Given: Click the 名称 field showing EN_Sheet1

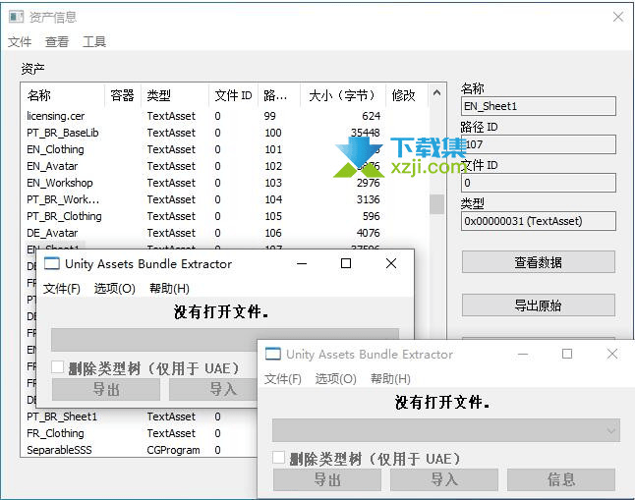Looking at the screenshot, I should click(x=538, y=106).
